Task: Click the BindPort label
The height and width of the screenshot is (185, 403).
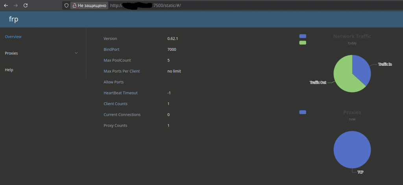Action: click(x=111, y=49)
